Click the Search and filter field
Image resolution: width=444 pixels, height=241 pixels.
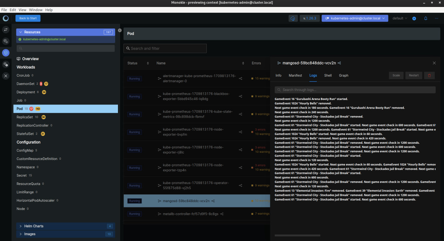(165, 48)
